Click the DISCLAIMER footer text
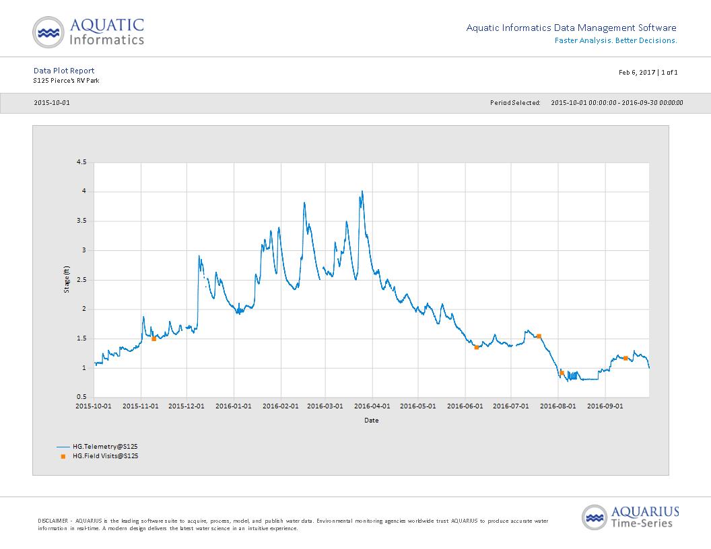 coord(293,525)
